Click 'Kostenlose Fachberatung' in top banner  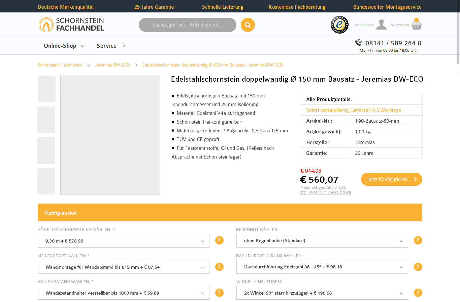coord(297,7)
